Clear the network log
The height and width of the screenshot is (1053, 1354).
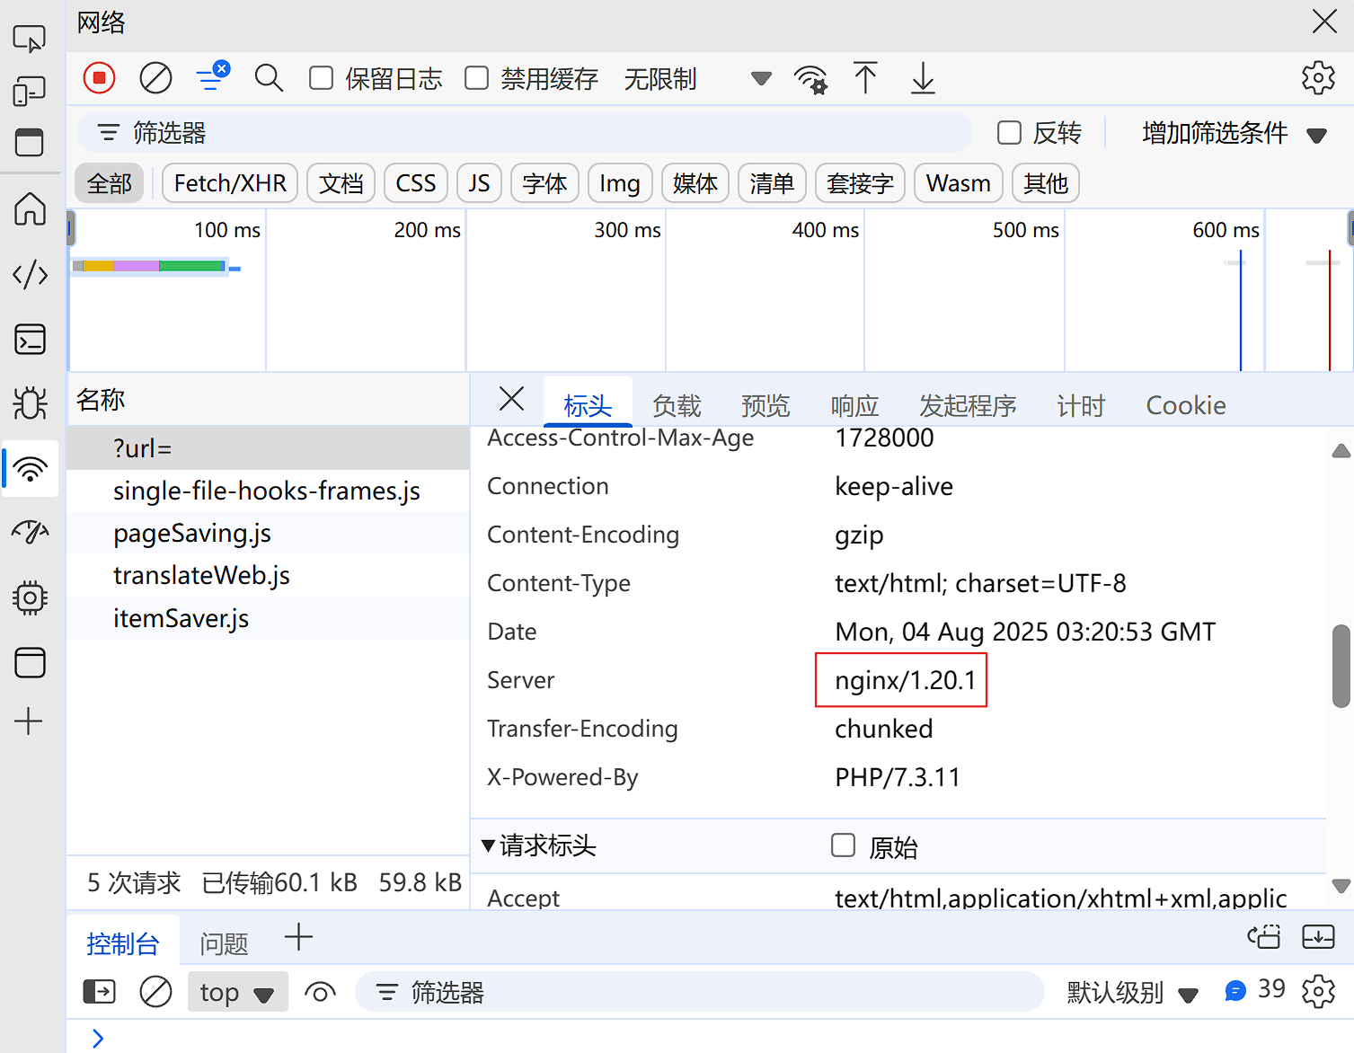coord(155,78)
